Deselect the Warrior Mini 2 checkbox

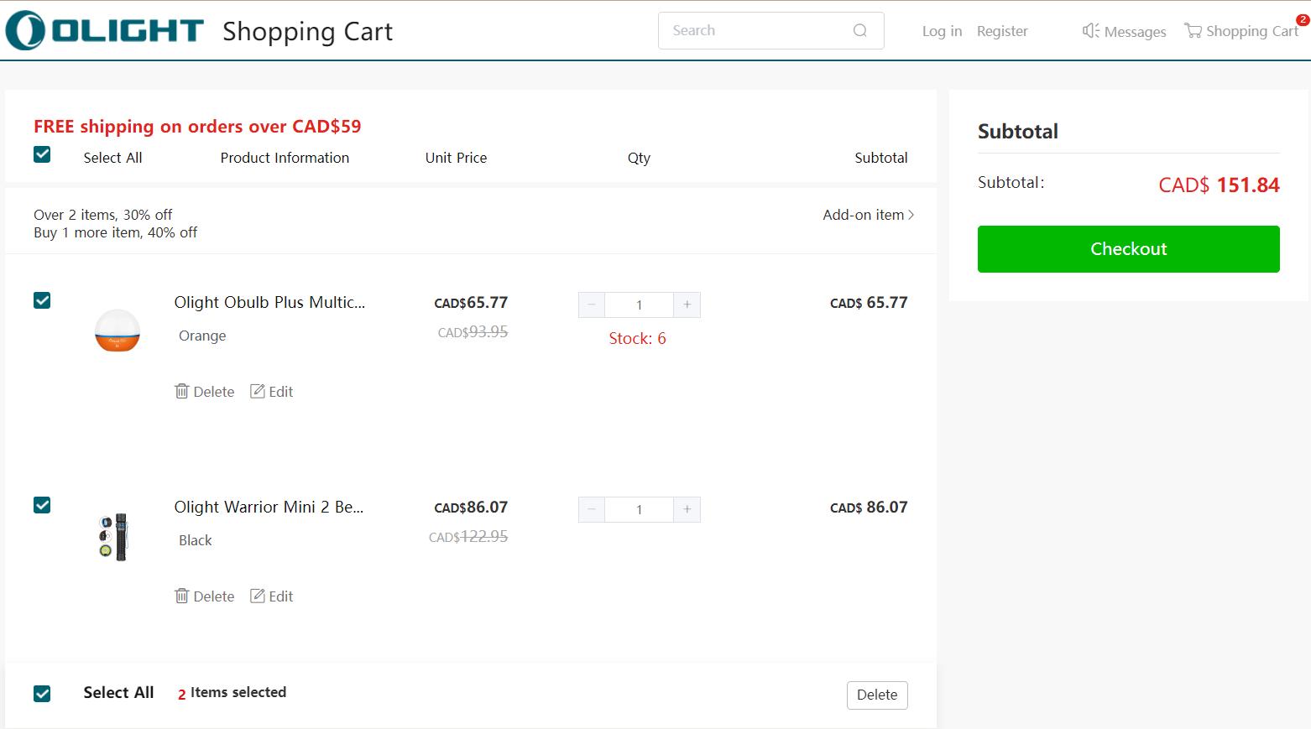tap(42, 505)
